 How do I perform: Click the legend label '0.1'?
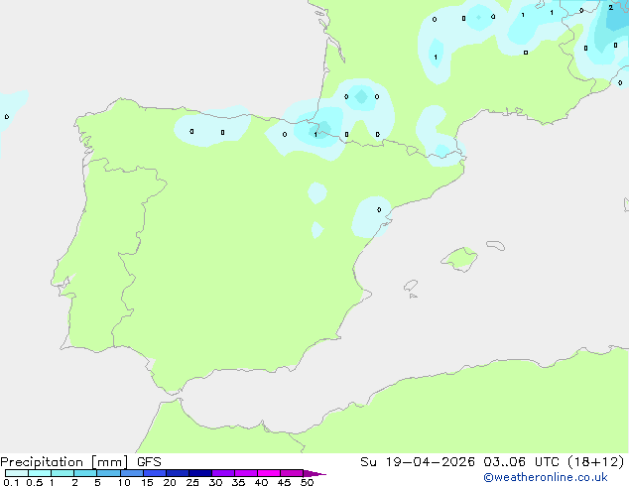[x=11, y=482]
